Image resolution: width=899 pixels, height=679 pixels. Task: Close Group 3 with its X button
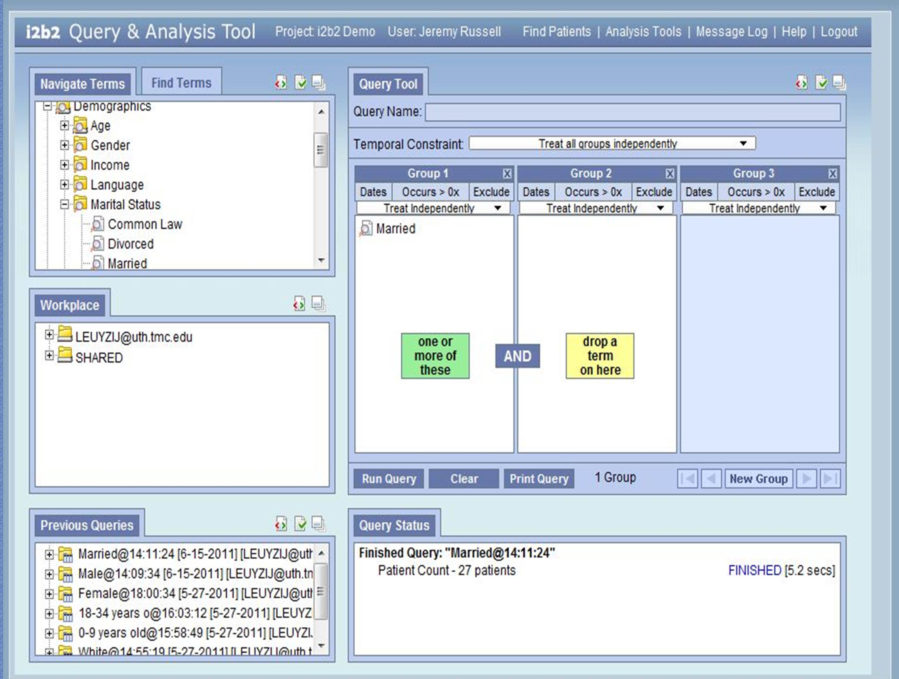[x=832, y=174]
